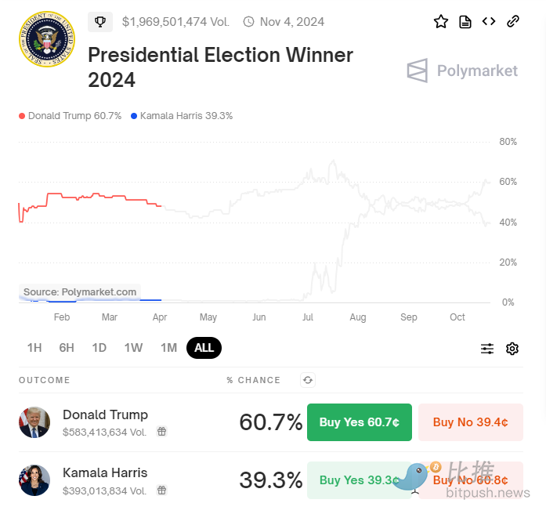Click the refresh icon beside % Chance
The image size is (546, 514).
[x=308, y=380]
